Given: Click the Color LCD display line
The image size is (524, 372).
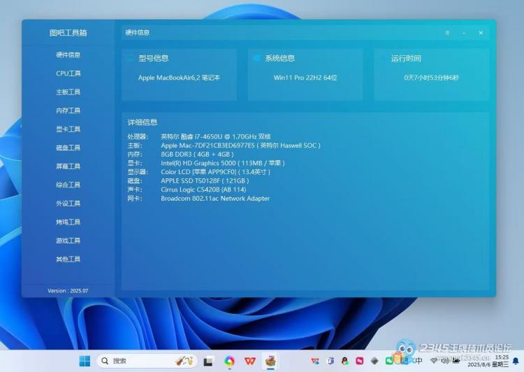Looking at the screenshot, I should pyautogui.click(x=215, y=172).
